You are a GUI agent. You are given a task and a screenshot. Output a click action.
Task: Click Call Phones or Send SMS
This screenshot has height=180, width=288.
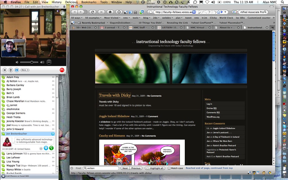pos(17,176)
